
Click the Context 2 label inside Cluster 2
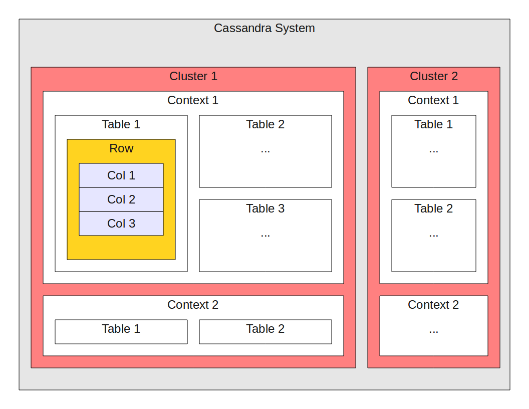[433, 305]
